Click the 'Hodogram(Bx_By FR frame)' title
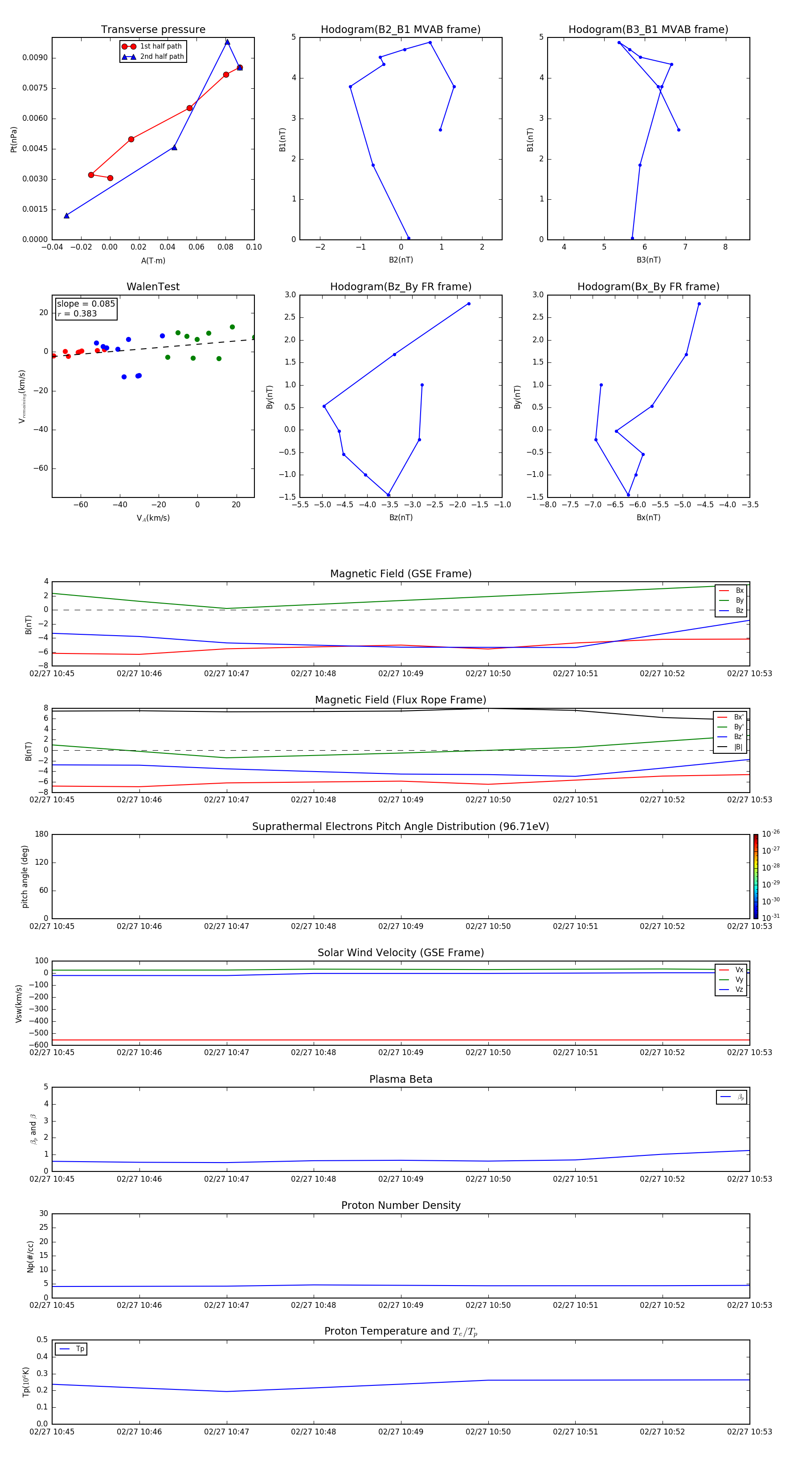This screenshot has height=1471, width=802. [648, 287]
